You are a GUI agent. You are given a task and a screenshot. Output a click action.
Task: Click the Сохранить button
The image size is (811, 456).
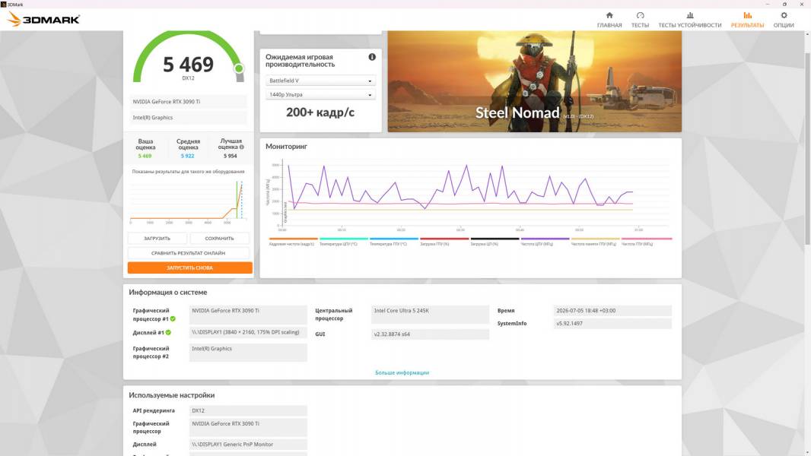pyautogui.click(x=219, y=238)
